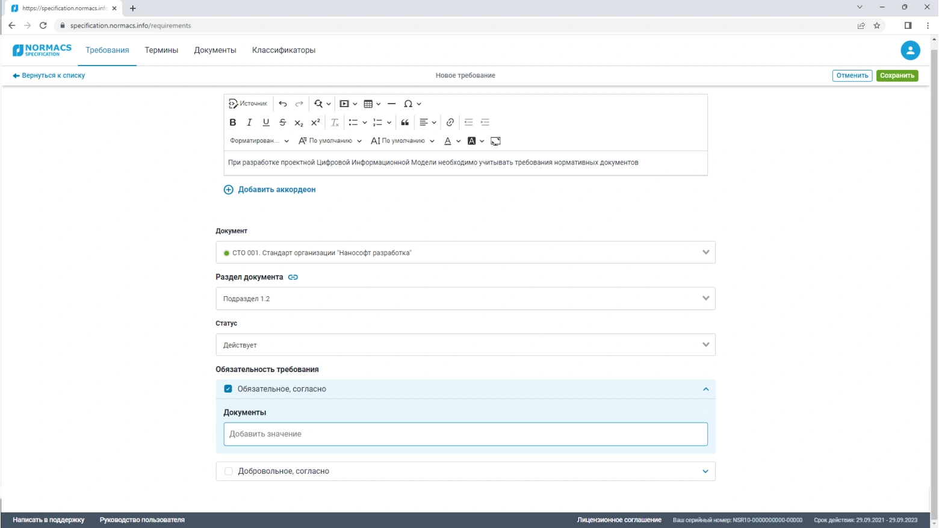Open the 'Раздел документа' dropdown Подраздел 1.2
This screenshot has height=528, width=939.
point(465,299)
